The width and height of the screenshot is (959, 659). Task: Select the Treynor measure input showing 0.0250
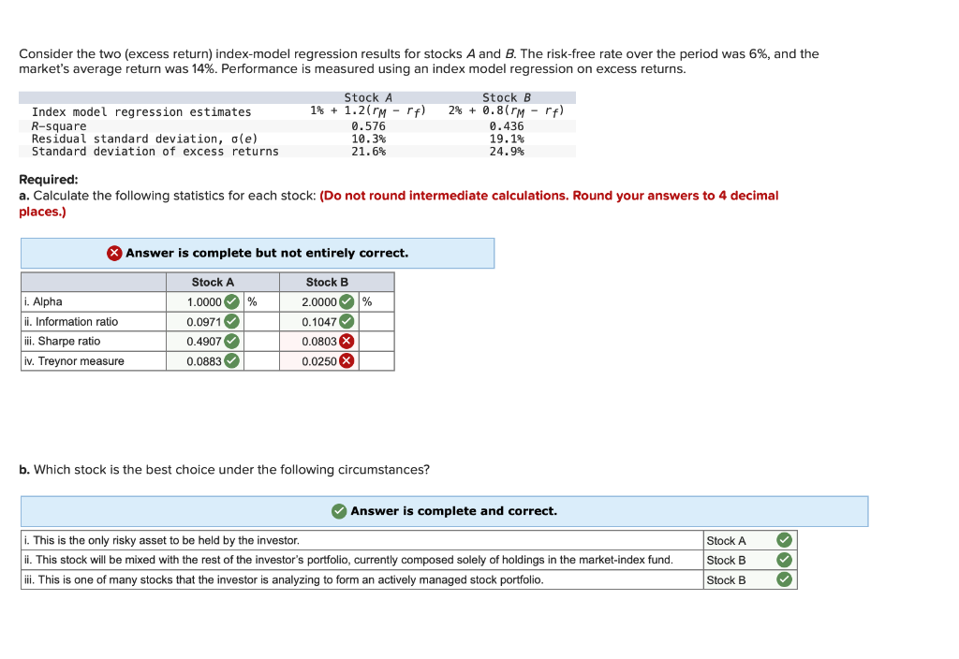318,361
